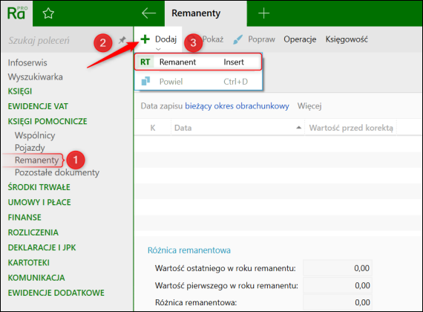The height and width of the screenshot is (312, 423).
Task: Open a new tab with plus icon
Action: click(263, 13)
